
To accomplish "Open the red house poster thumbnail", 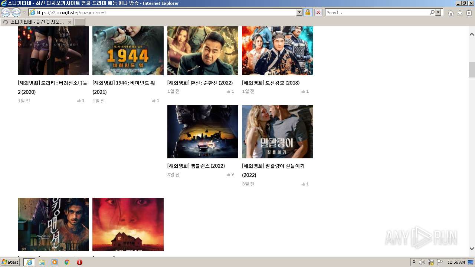I will (x=128, y=224).
